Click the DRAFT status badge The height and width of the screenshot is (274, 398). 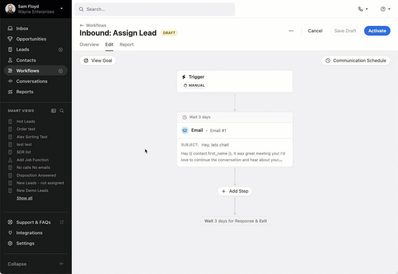coord(169,33)
